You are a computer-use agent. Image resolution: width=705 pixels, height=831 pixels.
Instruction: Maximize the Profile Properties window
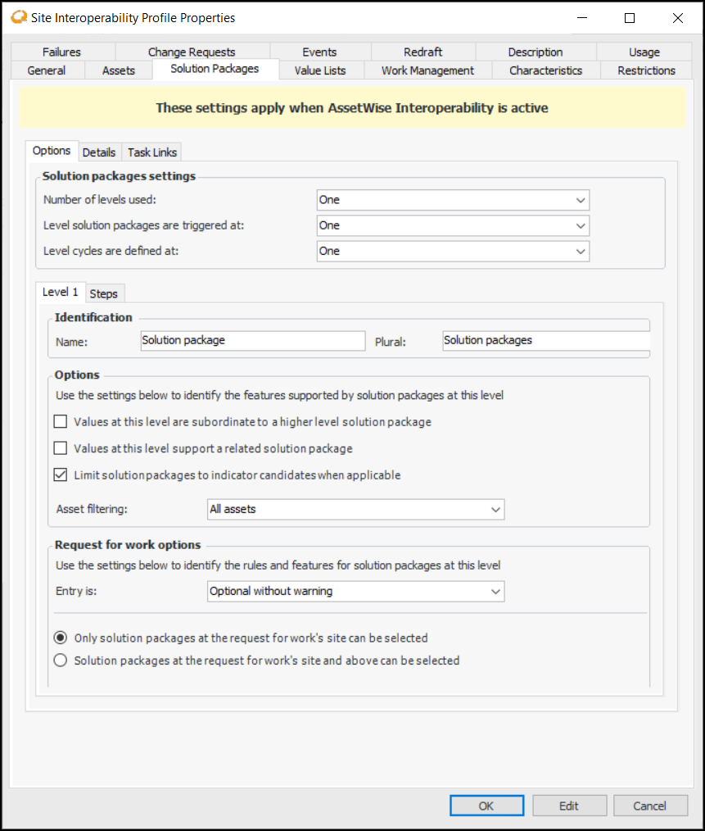click(630, 18)
